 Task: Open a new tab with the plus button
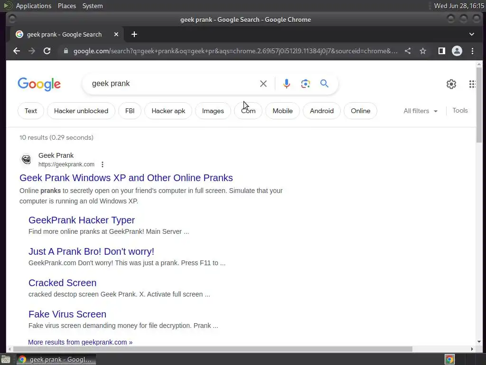click(134, 34)
